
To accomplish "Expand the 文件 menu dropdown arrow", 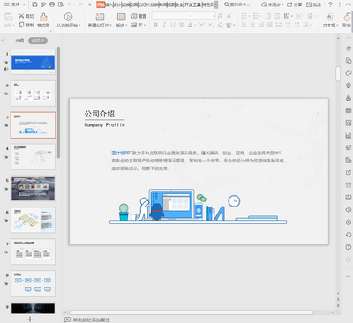I will pos(24,4).
